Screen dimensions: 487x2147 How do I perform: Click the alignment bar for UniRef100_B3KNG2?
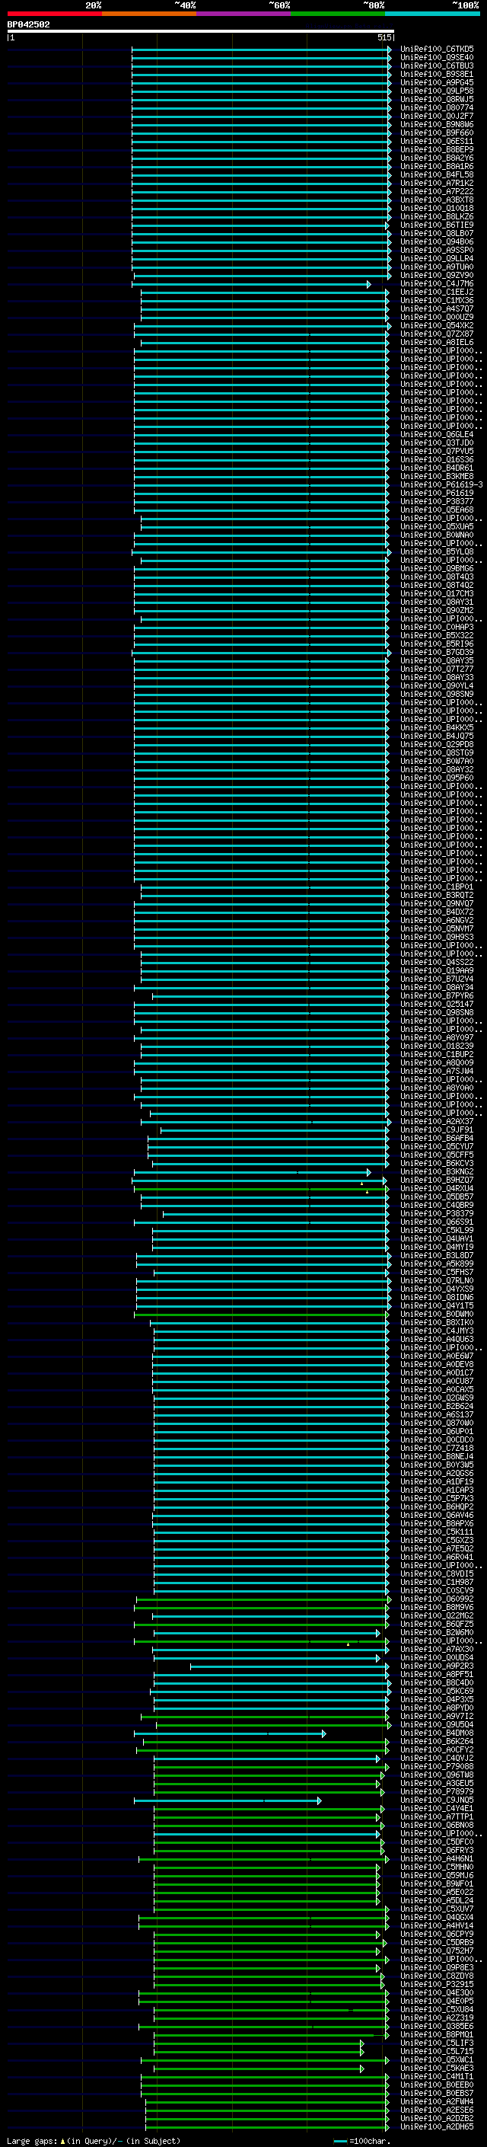tap(251, 1172)
